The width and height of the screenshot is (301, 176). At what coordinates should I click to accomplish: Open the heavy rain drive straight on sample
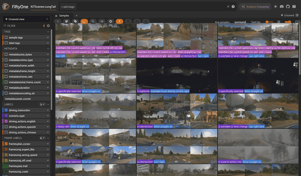pos(95,111)
